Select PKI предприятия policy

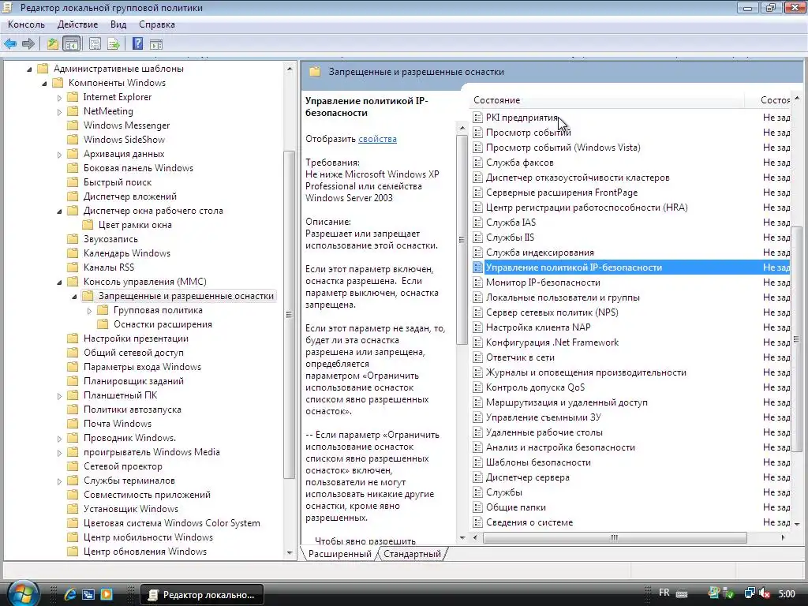coord(522,118)
